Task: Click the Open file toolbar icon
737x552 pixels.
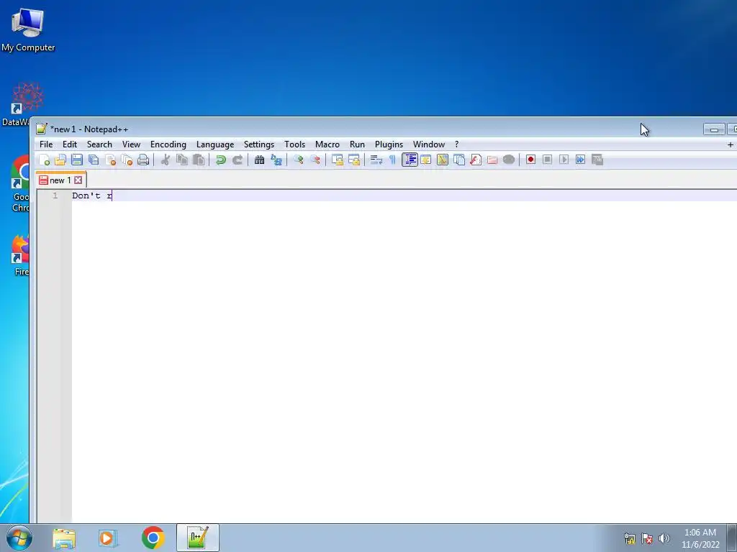Action: [x=60, y=160]
